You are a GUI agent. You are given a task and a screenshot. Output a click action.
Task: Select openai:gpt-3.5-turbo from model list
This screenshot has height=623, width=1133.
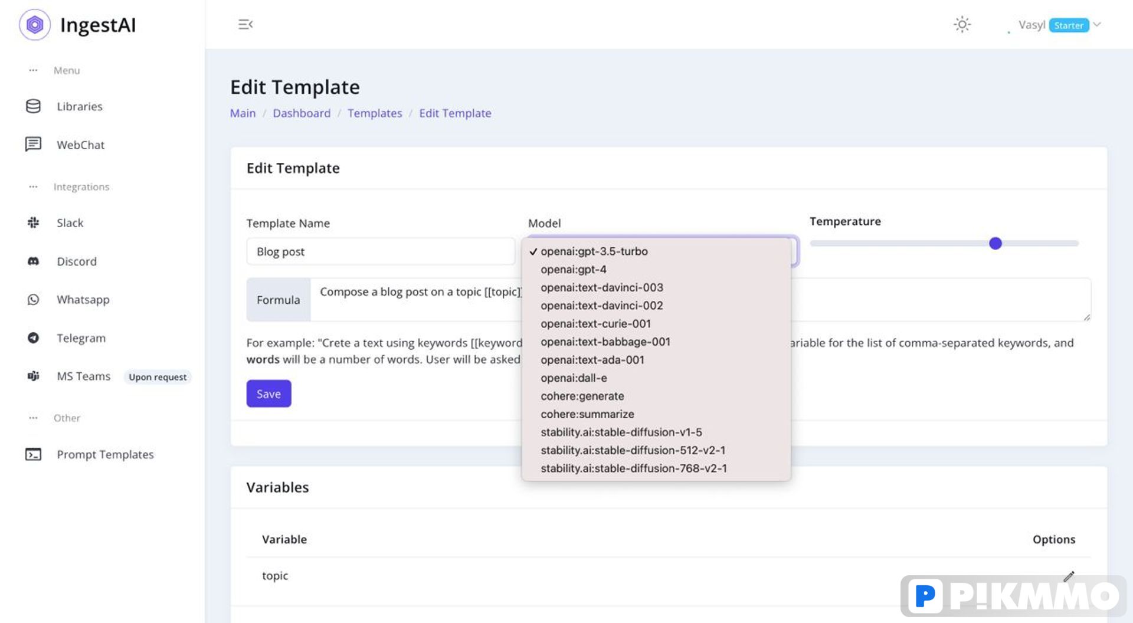click(656, 251)
